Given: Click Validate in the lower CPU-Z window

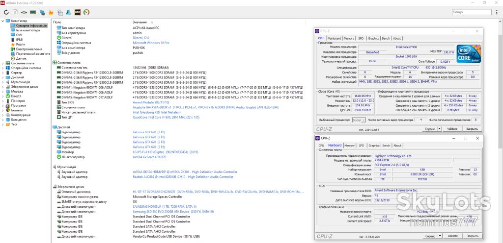Looking at the screenshot, I should tap(452, 236).
